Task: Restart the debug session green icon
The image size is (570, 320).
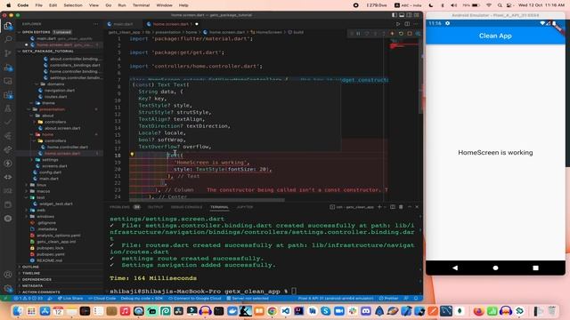Action: tap(401, 34)
